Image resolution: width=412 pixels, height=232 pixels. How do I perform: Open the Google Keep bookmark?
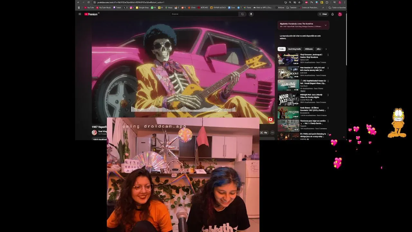click(142, 7)
